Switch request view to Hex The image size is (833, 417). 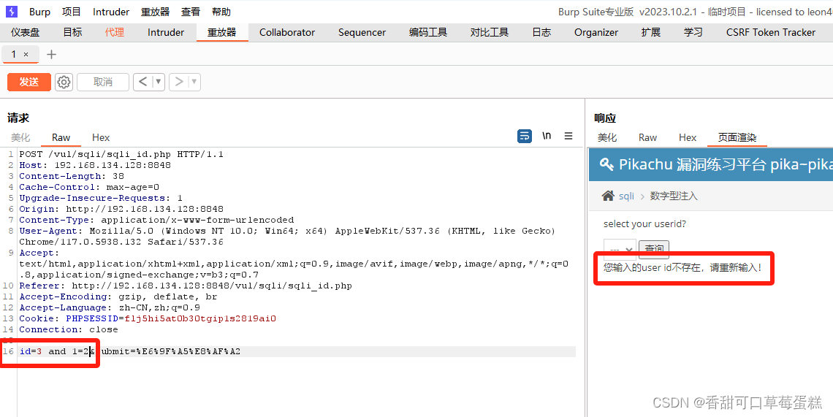pos(101,137)
